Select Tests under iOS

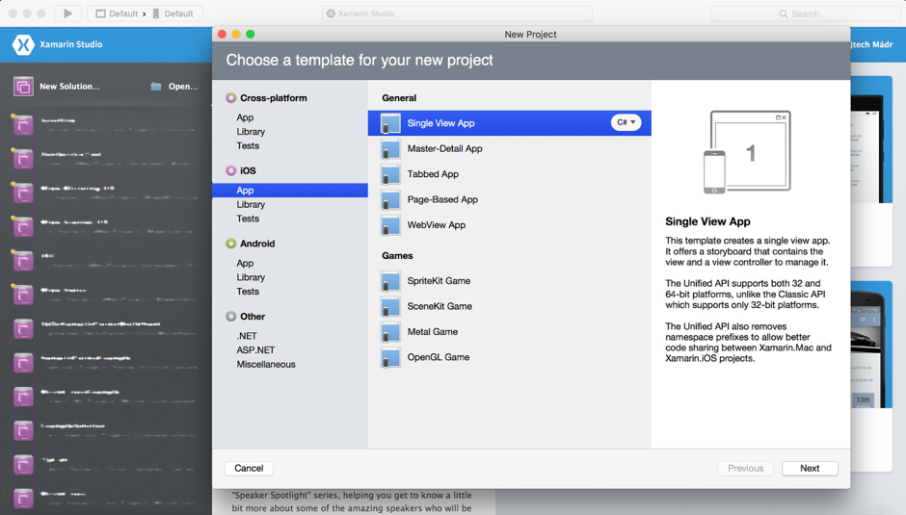coord(248,219)
